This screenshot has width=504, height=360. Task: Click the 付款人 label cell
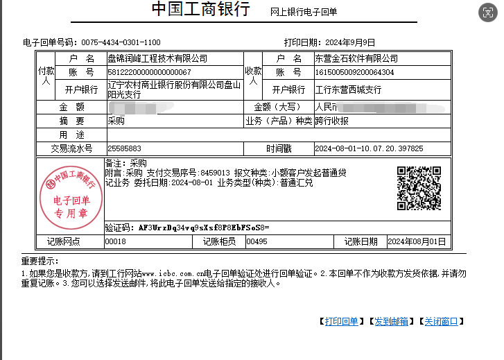point(46,76)
